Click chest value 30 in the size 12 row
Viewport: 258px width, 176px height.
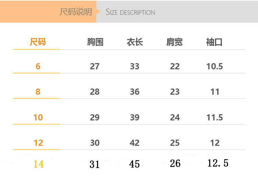pos(95,143)
